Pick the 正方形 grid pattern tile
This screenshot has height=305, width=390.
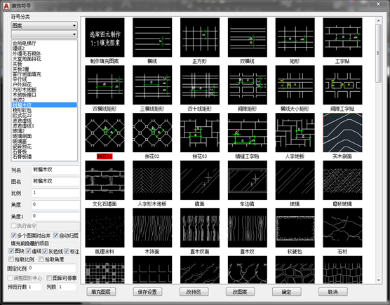pyautogui.click(x=200, y=37)
